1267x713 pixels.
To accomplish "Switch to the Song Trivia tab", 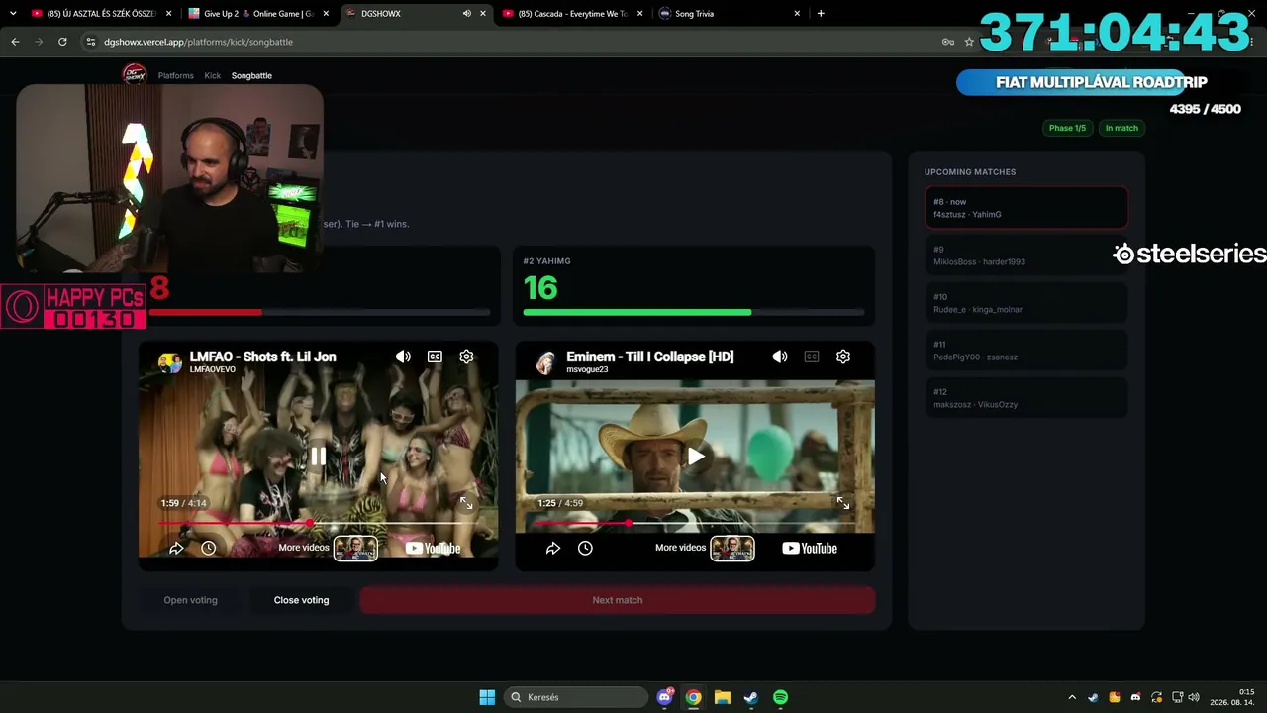I will pos(729,14).
